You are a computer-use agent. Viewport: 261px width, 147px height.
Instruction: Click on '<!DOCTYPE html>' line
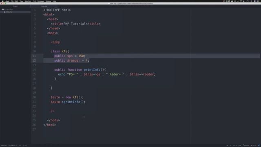[x=57, y=10]
